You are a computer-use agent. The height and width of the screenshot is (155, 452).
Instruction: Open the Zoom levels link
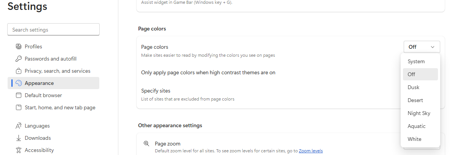tap(311, 151)
